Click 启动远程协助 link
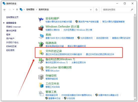 102,38
